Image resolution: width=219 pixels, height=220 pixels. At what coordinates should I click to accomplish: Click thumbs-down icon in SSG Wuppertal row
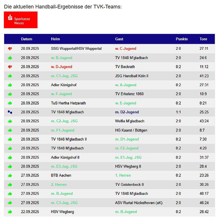click(x=10, y=49)
